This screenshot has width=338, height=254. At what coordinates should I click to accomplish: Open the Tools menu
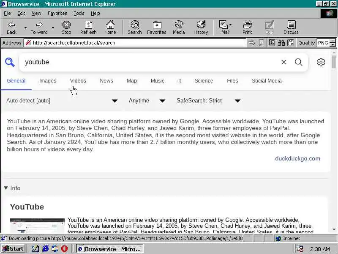(79, 13)
